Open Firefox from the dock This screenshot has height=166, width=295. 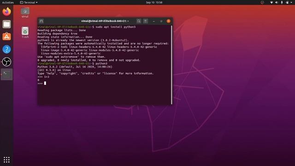[6, 12]
